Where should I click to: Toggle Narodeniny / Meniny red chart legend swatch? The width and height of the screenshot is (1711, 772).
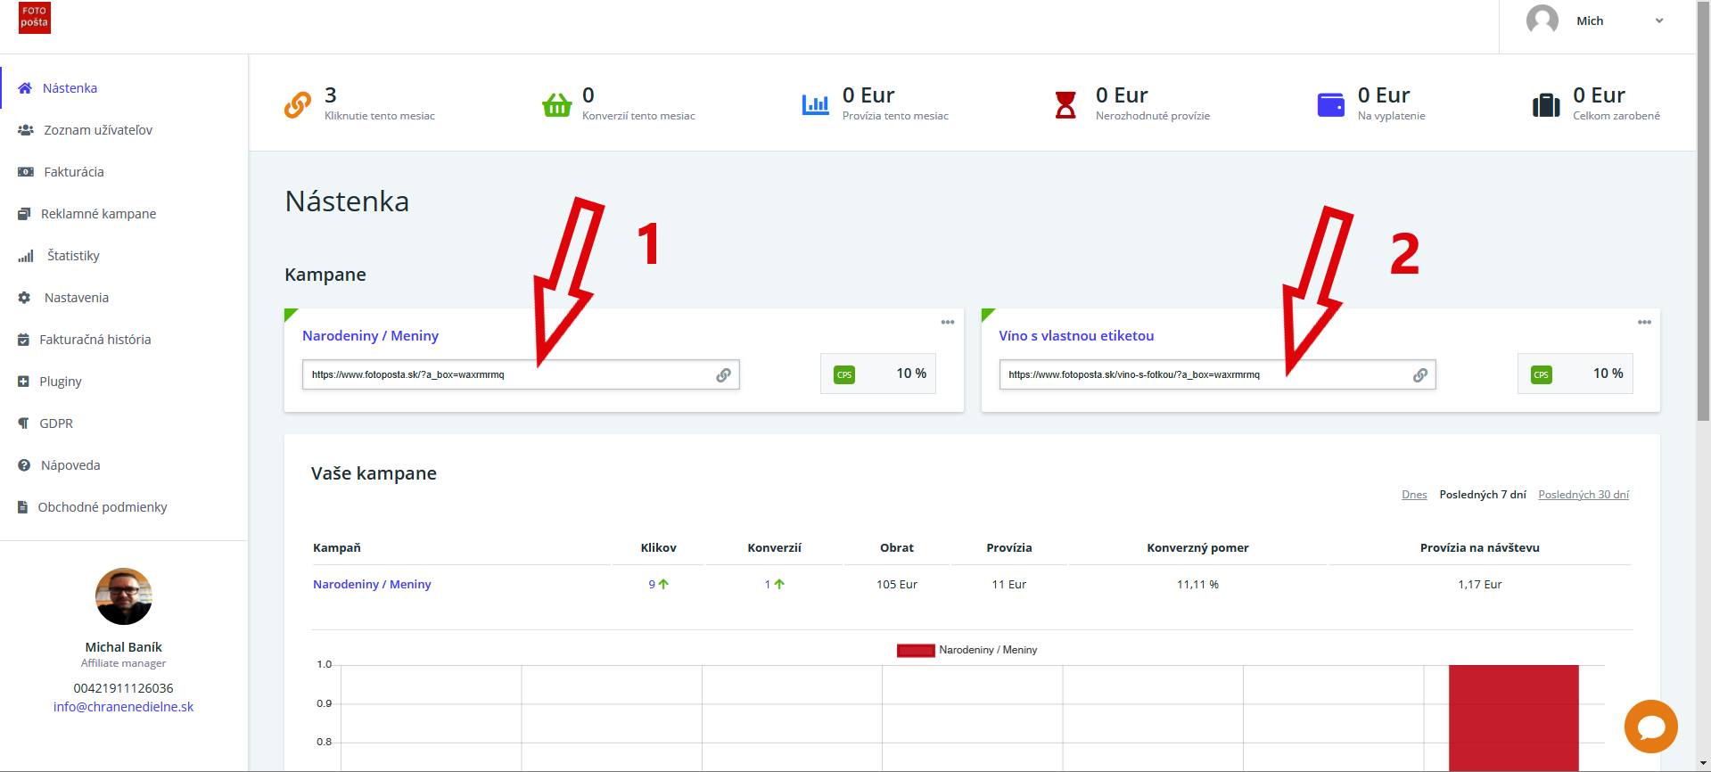(x=916, y=651)
